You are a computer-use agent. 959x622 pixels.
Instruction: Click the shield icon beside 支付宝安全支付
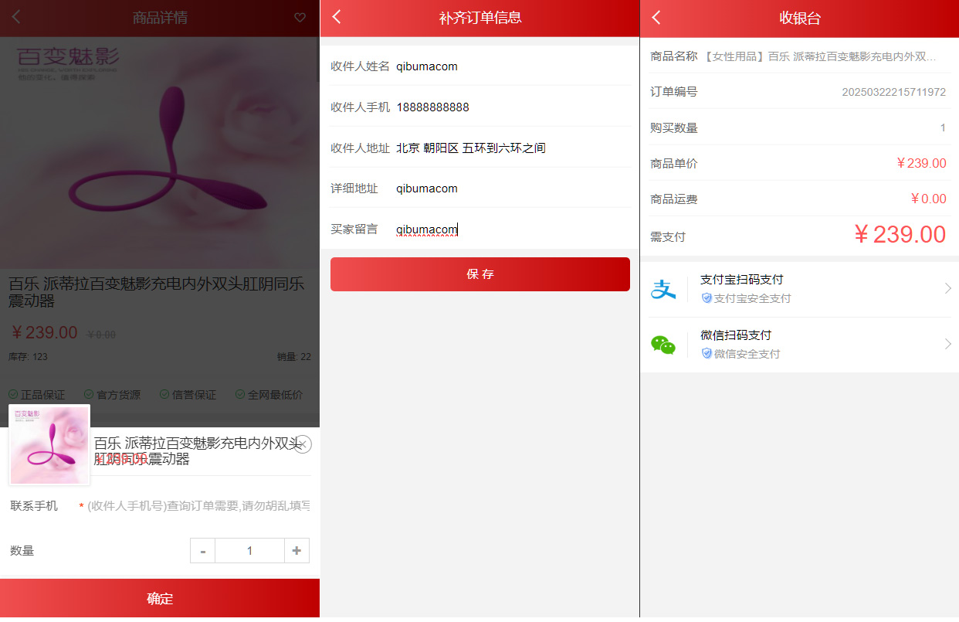coord(707,298)
